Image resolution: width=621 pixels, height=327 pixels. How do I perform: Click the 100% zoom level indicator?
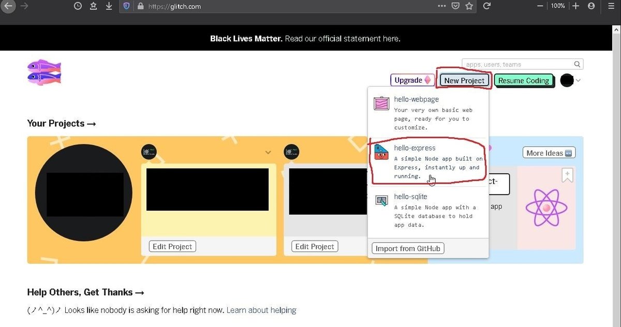[558, 6]
